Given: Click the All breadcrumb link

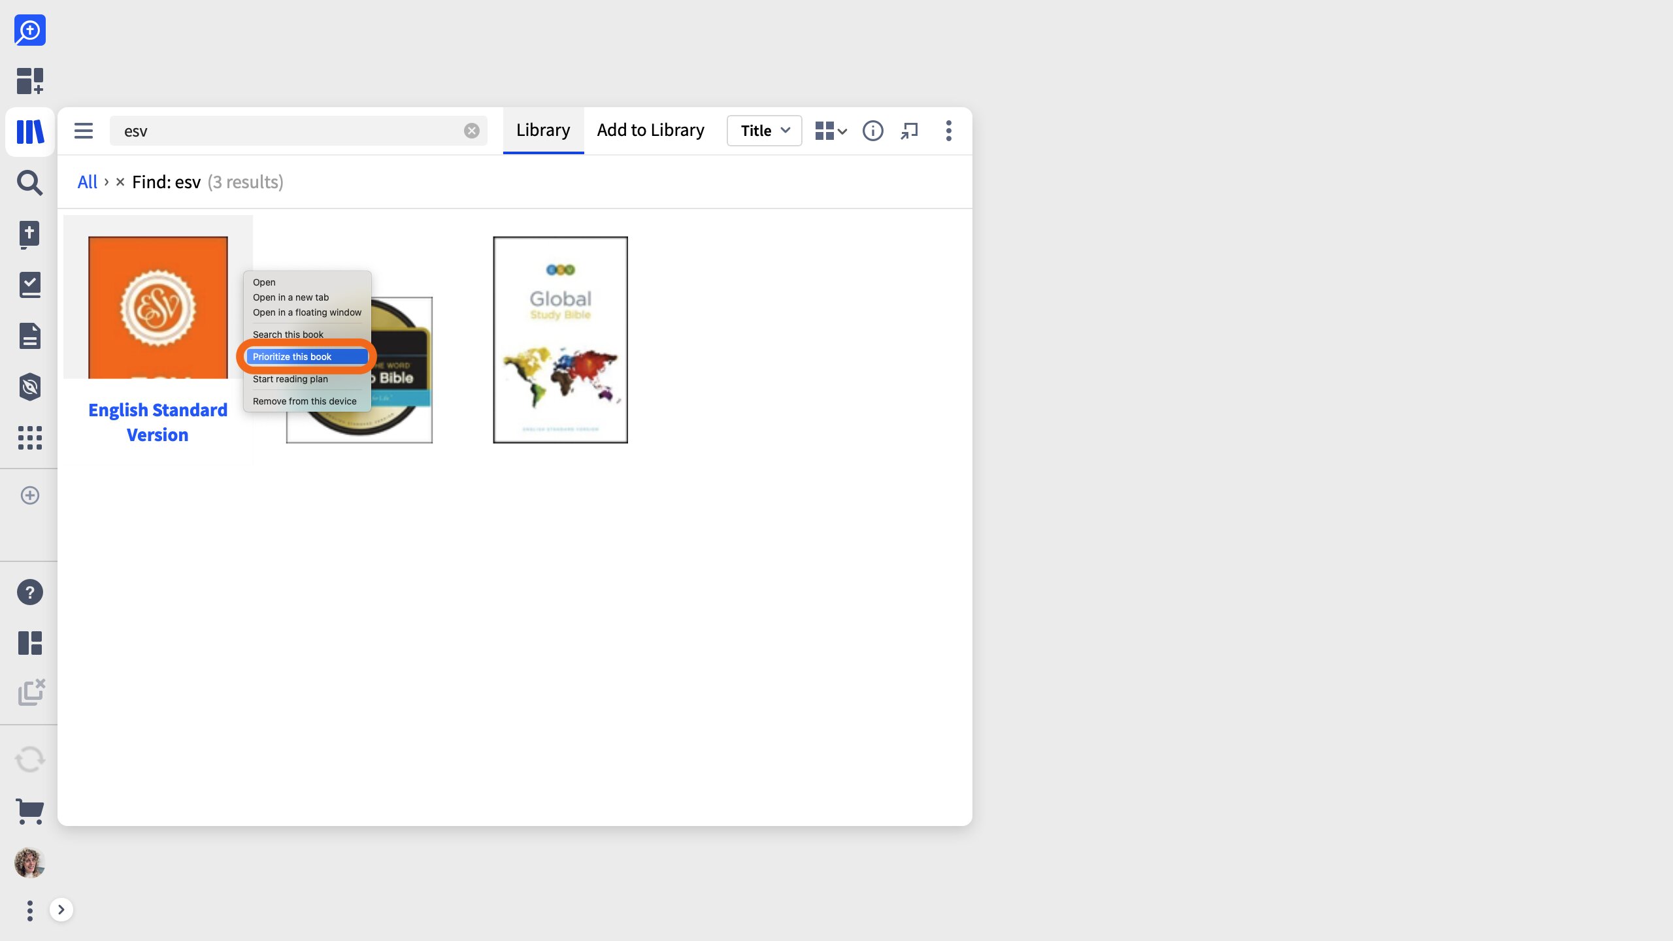Looking at the screenshot, I should (x=88, y=182).
